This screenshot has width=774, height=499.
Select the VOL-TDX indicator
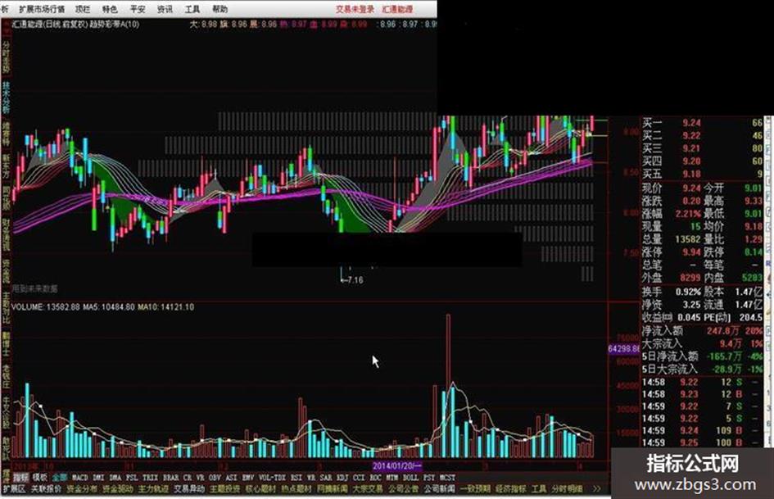tap(272, 478)
